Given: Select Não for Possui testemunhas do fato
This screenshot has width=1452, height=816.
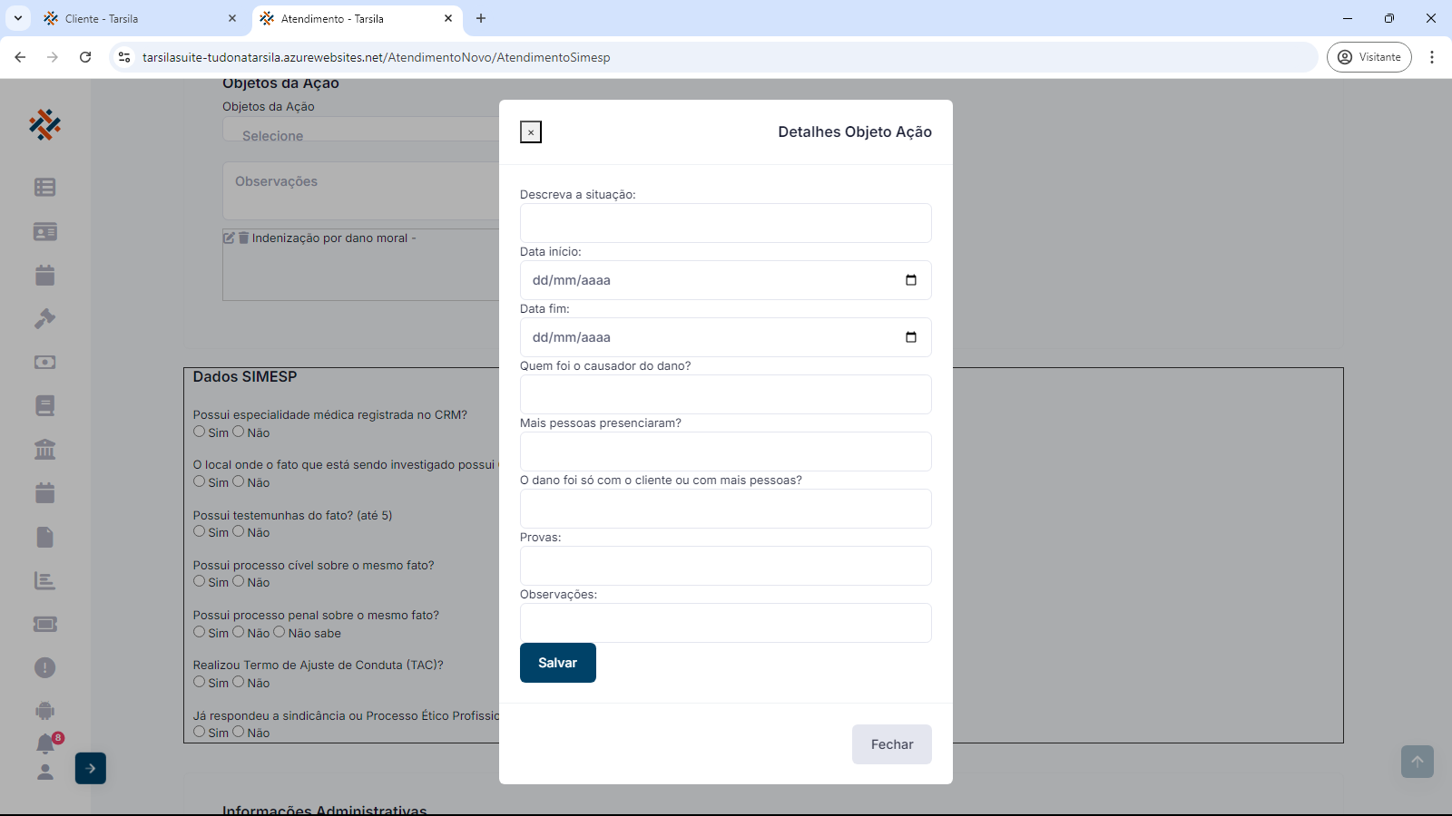Looking at the screenshot, I should [239, 531].
